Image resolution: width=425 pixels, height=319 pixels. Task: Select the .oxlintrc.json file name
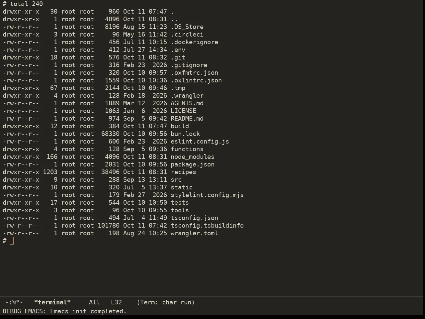(196, 80)
